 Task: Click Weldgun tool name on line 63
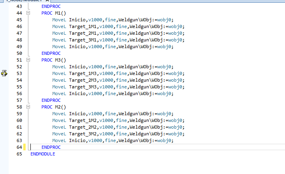tap(129, 141)
